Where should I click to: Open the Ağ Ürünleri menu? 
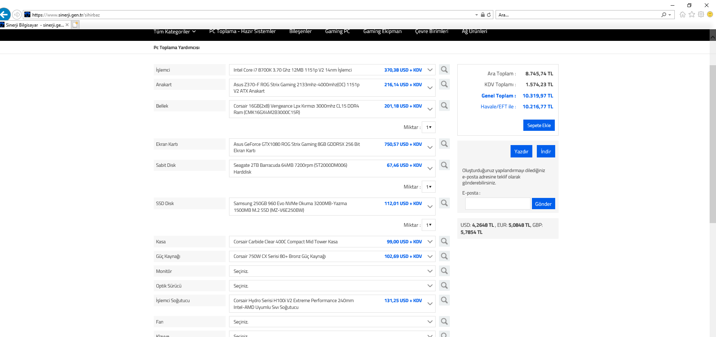tap(474, 31)
